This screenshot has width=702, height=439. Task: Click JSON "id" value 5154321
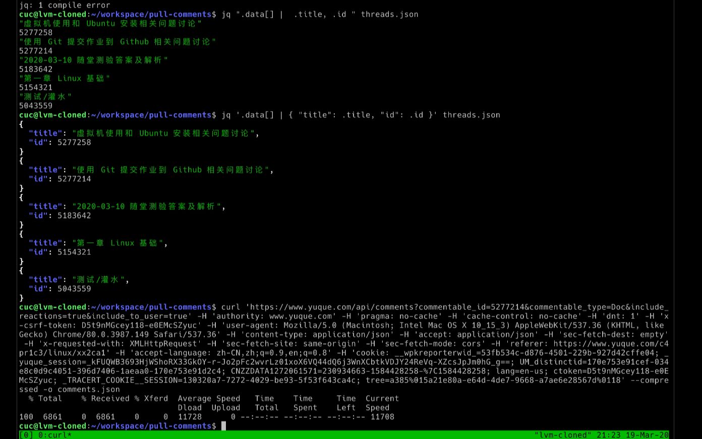tap(74, 252)
